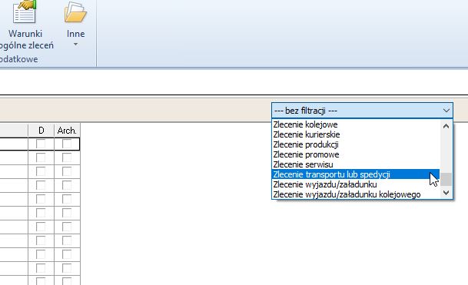This screenshot has width=468, height=285.
Task: Toggle the second row D checkbox
Action: (x=41, y=157)
